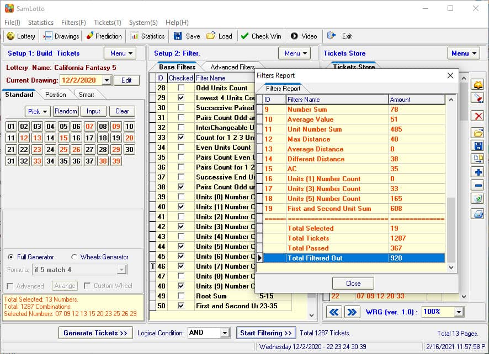
Task: Open Prediction from the toolbar
Action: tap(104, 36)
